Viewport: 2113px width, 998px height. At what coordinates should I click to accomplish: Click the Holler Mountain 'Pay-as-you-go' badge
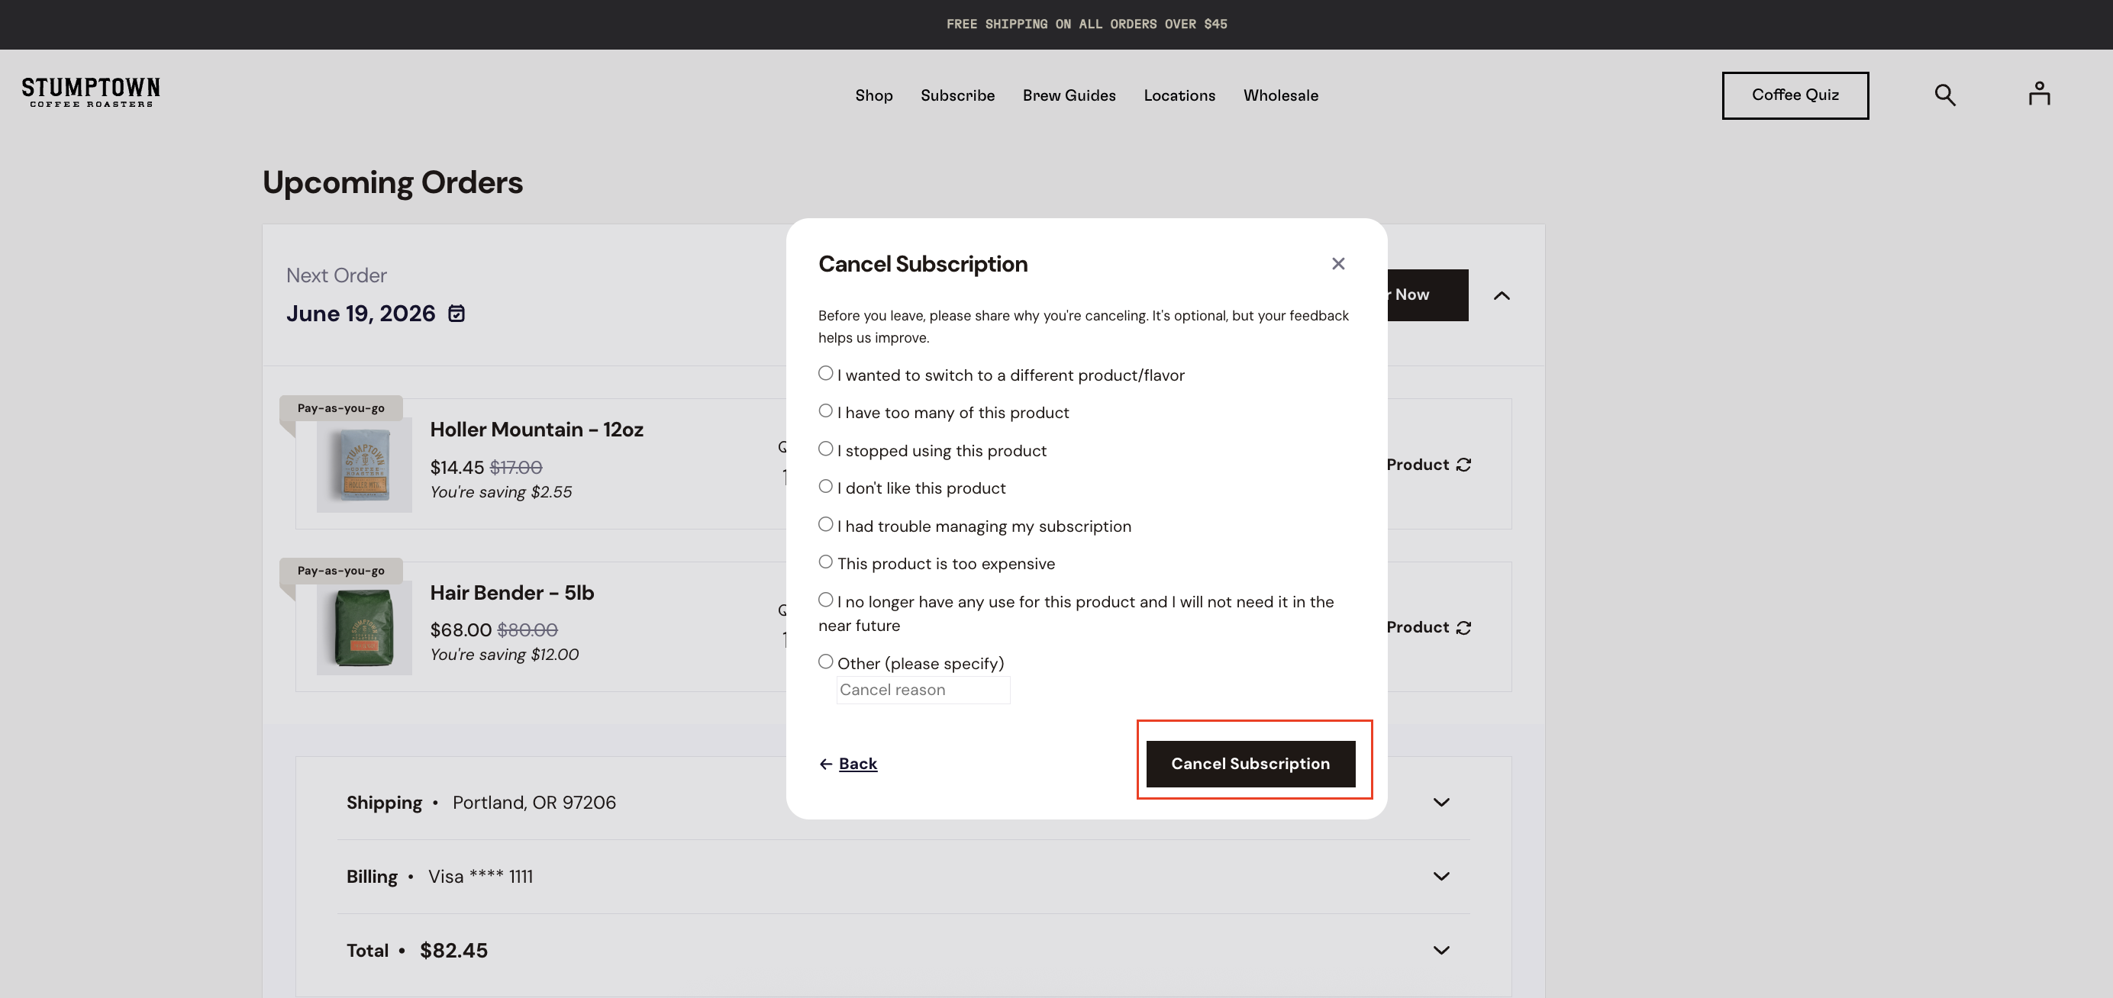(340, 407)
